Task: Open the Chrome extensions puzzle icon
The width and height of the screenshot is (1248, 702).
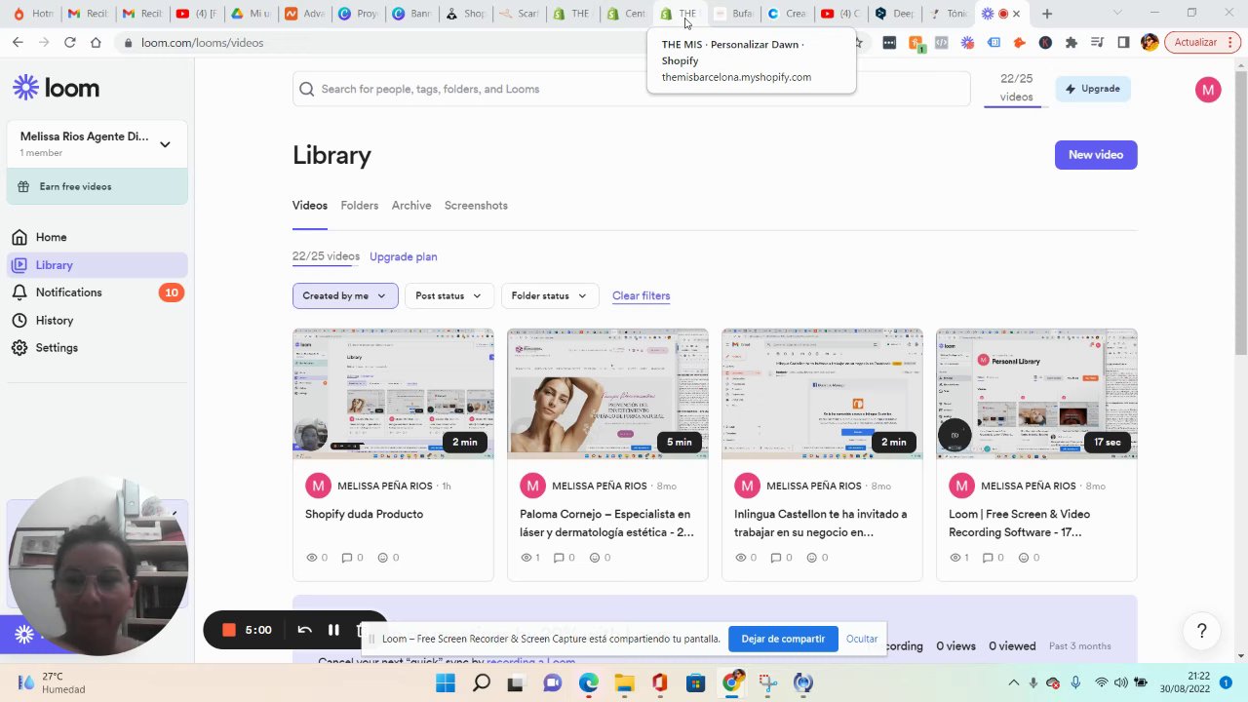Action: (x=1072, y=43)
